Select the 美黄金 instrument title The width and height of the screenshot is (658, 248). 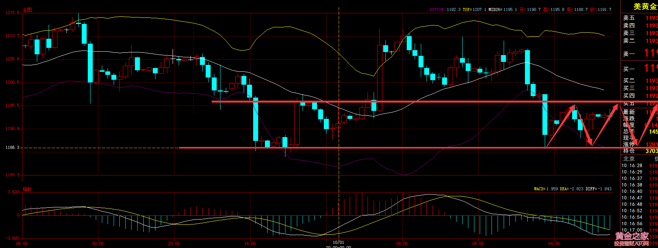645,6
